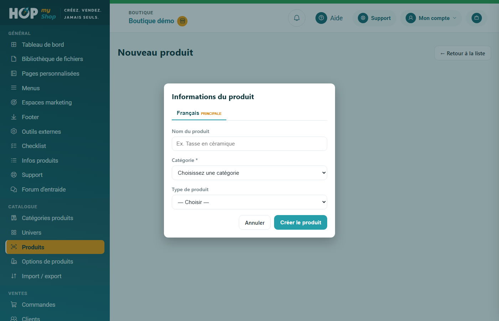Click the Catégories produits icon
The width and height of the screenshot is (499, 321).
[x=14, y=218]
